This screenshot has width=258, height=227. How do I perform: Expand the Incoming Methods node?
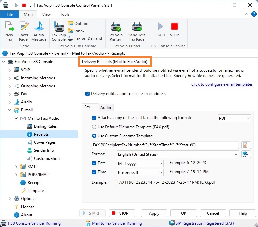10,78
